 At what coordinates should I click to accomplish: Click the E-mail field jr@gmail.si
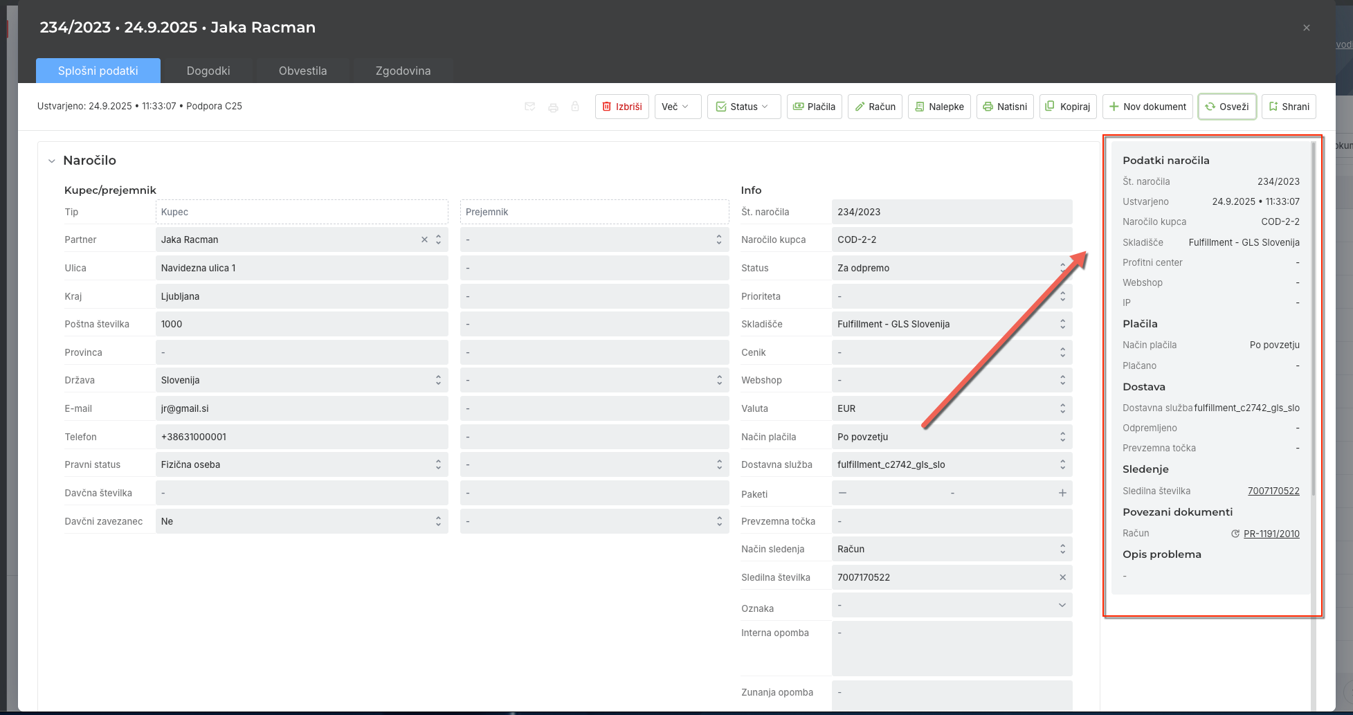302,408
